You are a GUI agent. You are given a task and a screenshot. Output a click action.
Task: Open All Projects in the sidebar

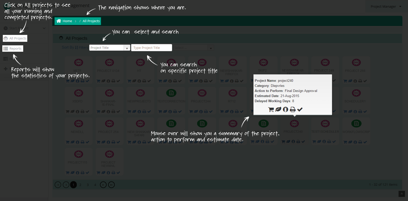(15, 38)
